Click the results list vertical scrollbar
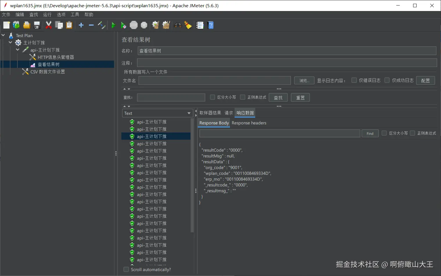This screenshot has height=276, width=441. [x=192, y=174]
